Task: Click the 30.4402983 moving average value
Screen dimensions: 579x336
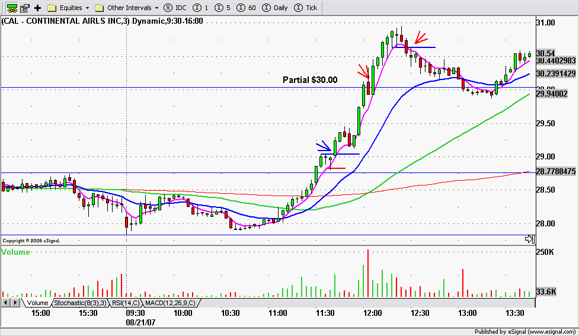Action: [x=556, y=61]
